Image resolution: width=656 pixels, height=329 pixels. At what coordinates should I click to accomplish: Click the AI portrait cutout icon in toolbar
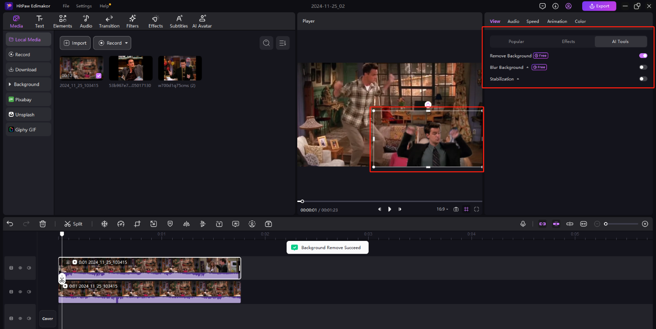252,224
